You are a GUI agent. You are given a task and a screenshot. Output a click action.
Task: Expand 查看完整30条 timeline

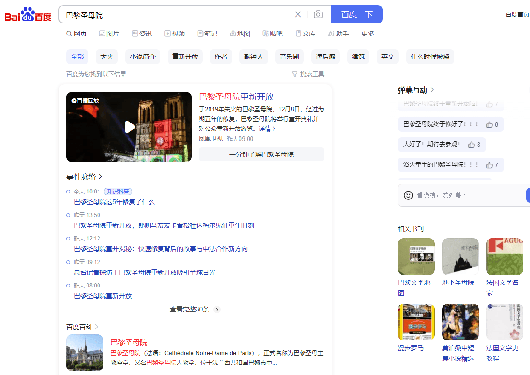(195, 310)
